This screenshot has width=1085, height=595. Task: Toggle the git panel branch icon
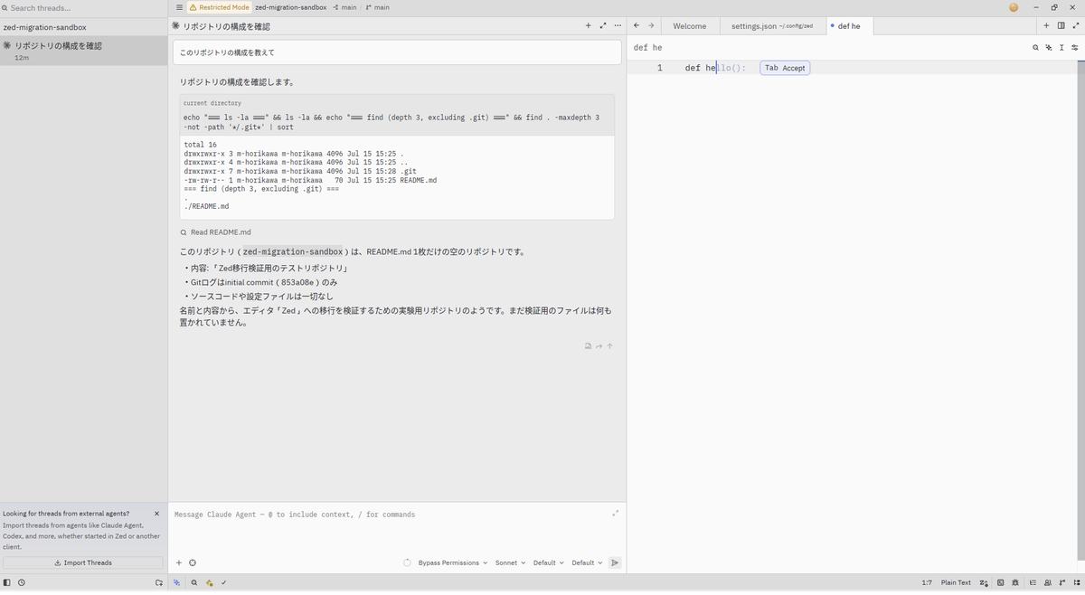click(1062, 583)
